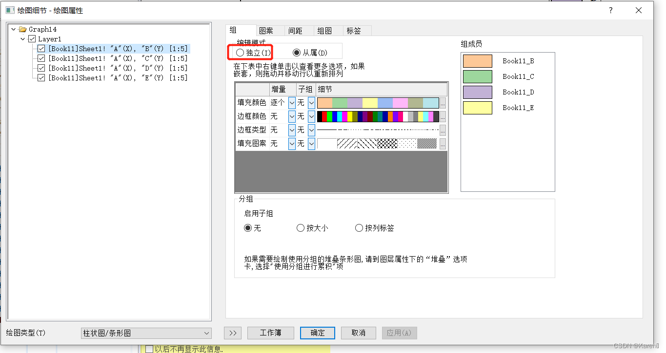Open the 填充颜色 subgroup dropdown

click(x=311, y=103)
